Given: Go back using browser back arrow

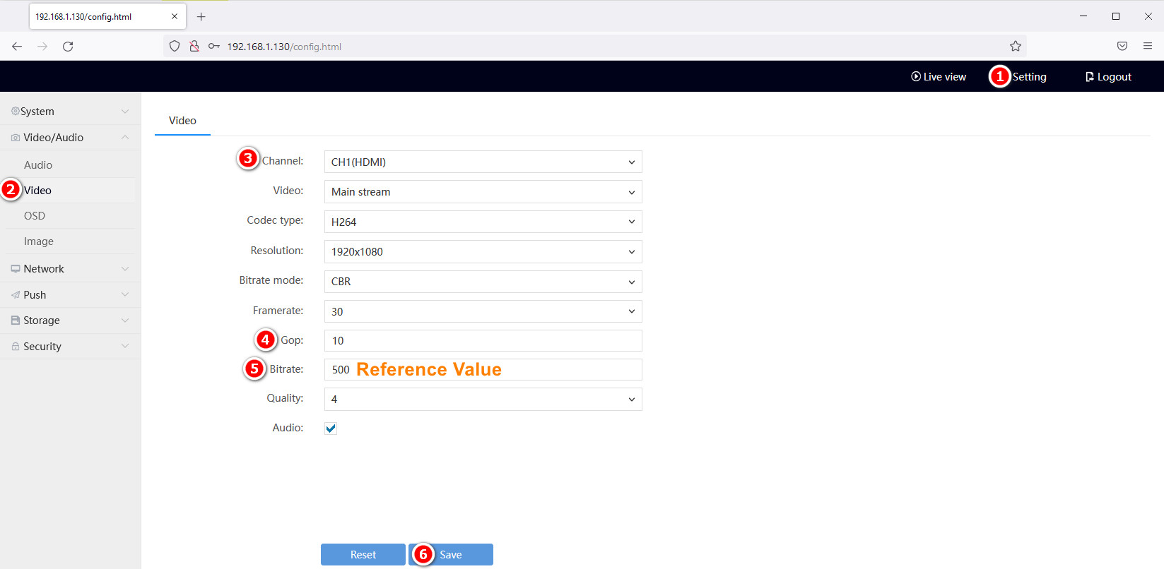Looking at the screenshot, I should pyautogui.click(x=17, y=47).
